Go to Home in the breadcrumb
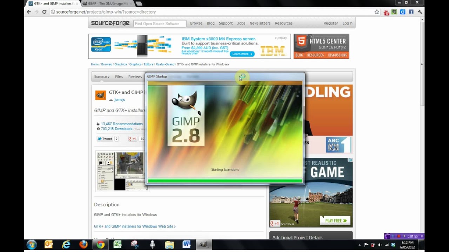The image size is (449, 252). coord(95,64)
